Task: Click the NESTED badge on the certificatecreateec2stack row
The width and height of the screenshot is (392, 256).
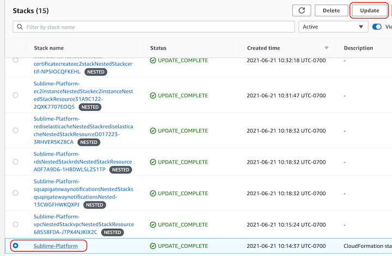Action: [x=96, y=72]
